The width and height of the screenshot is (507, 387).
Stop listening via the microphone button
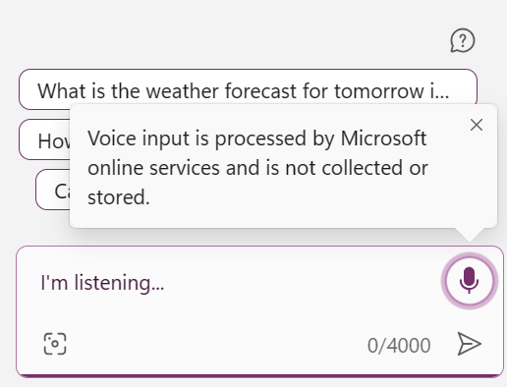[469, 281]
